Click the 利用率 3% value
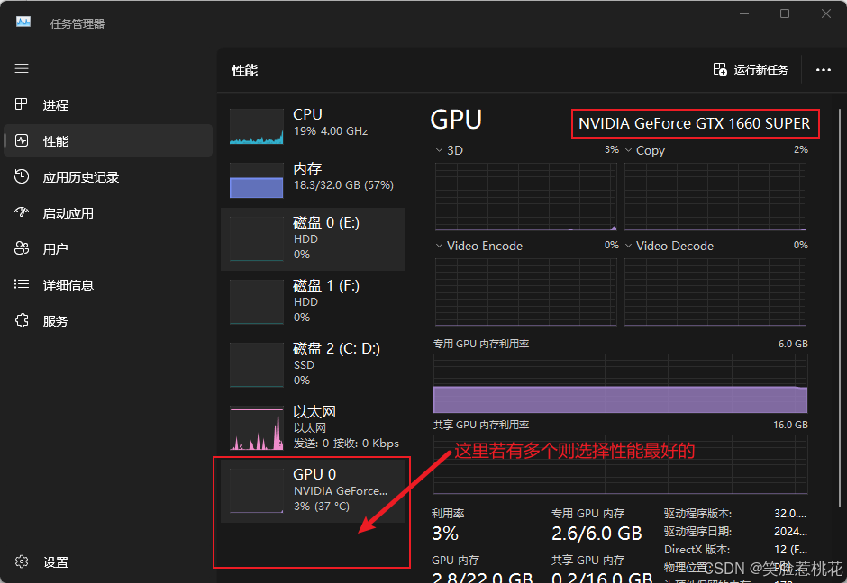The image size is (847, 583). [445, 534]
